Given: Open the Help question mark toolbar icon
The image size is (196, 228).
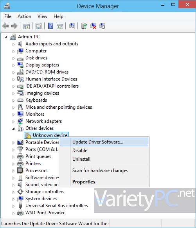Looking at the screenshot, I should (50, 26).
